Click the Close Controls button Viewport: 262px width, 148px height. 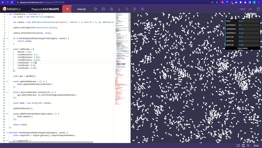pyautogui.click(x=242, y=48)
